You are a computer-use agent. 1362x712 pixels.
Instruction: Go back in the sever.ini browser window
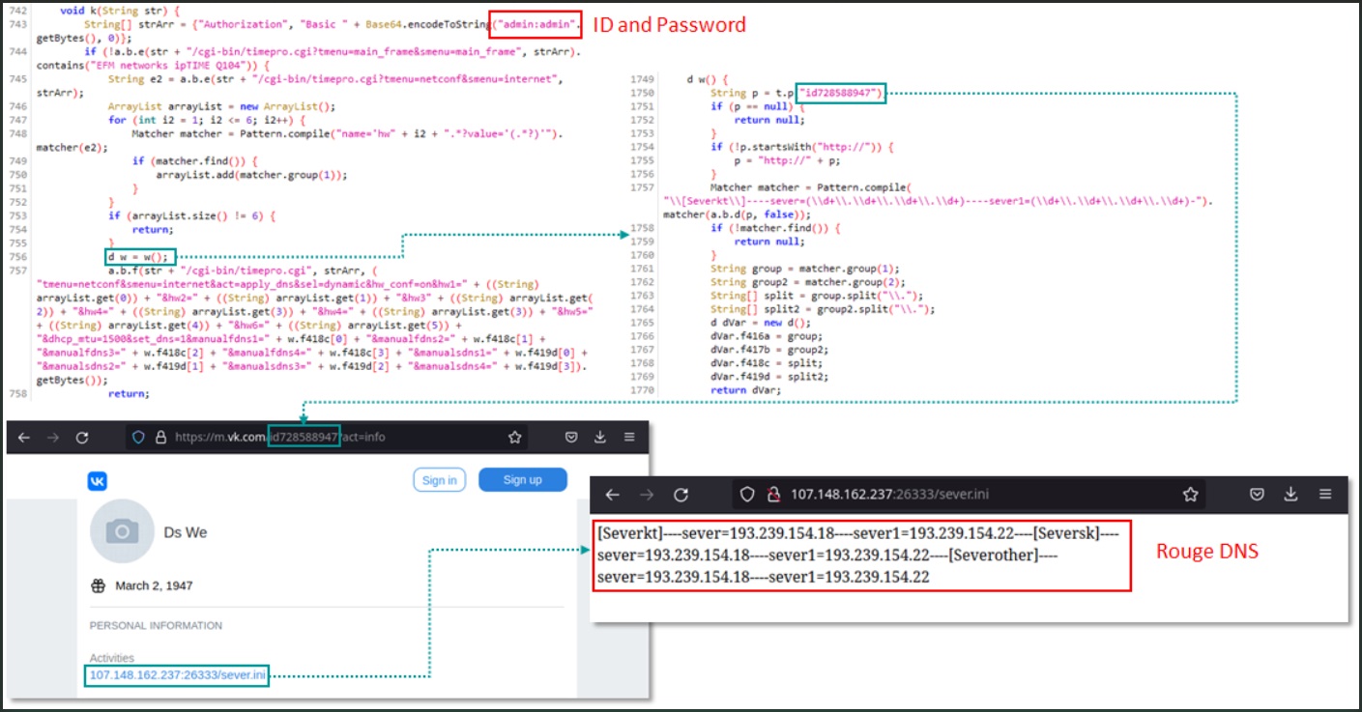[612, 494]
